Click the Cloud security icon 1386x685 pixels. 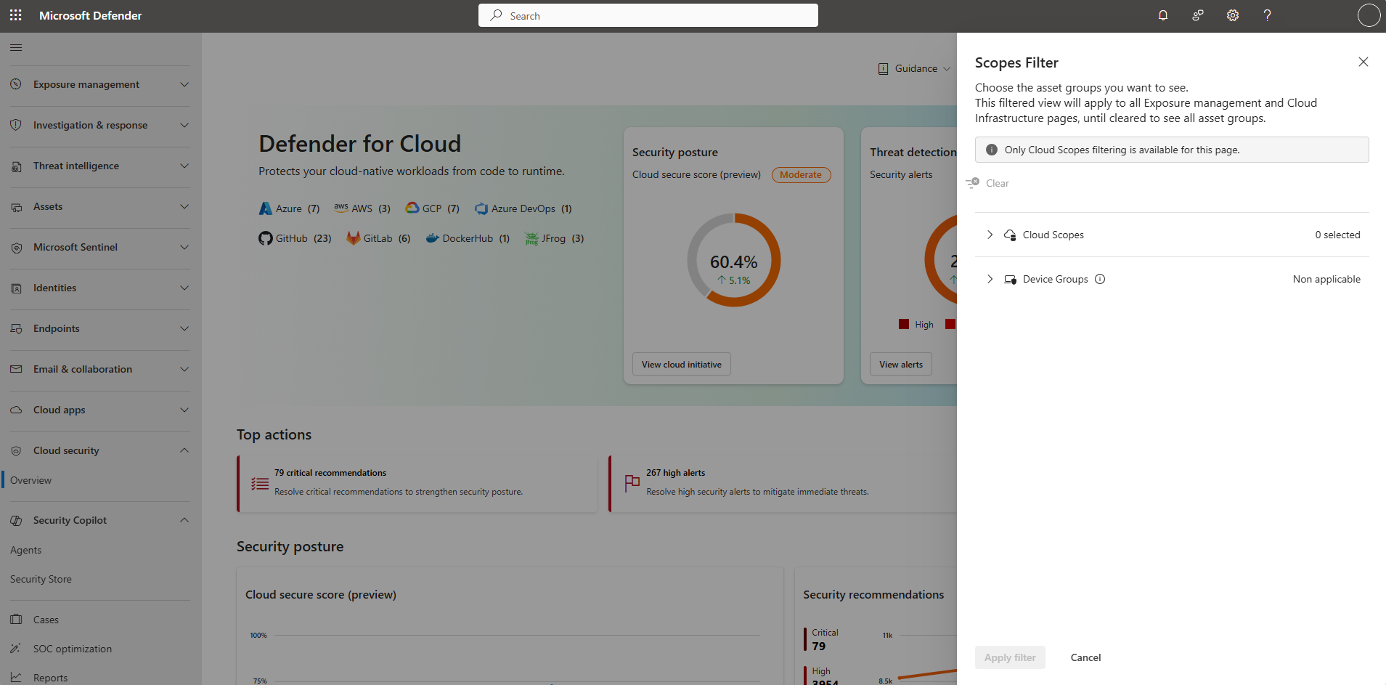point(16,451)
